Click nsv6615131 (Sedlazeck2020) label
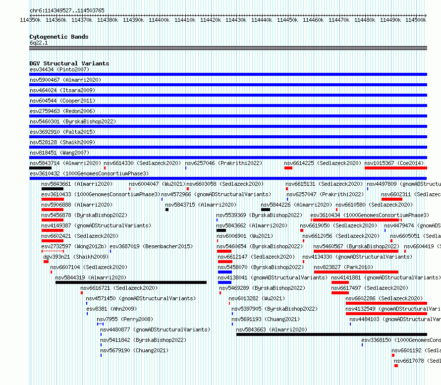This screenshot has width=441, height=385. (324, 184)
